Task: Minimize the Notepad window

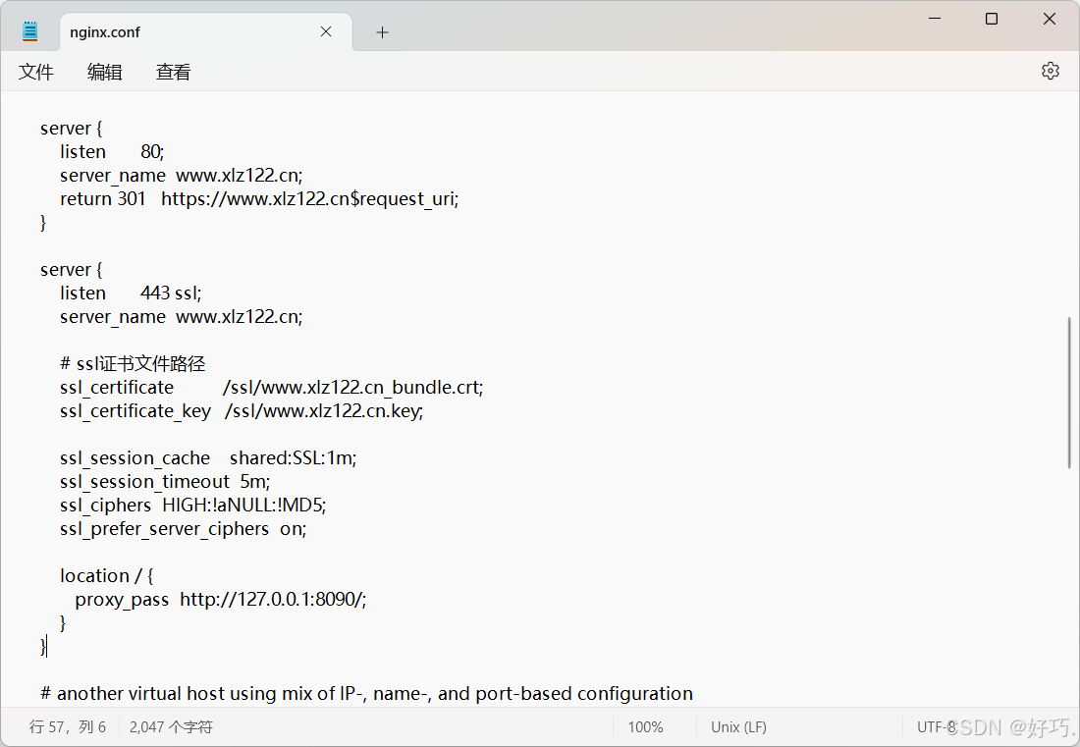Action: [x=935, y=19]
